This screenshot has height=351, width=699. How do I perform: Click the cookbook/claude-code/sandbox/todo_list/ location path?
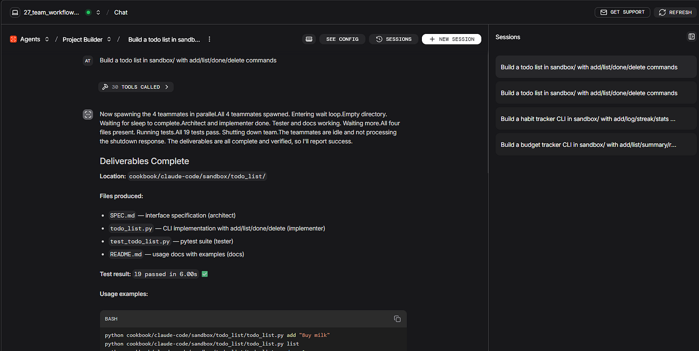(198, 176)
